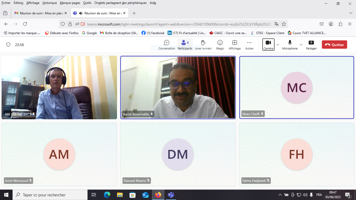Toggle the Microphone mute

click(x=290, y=45)
